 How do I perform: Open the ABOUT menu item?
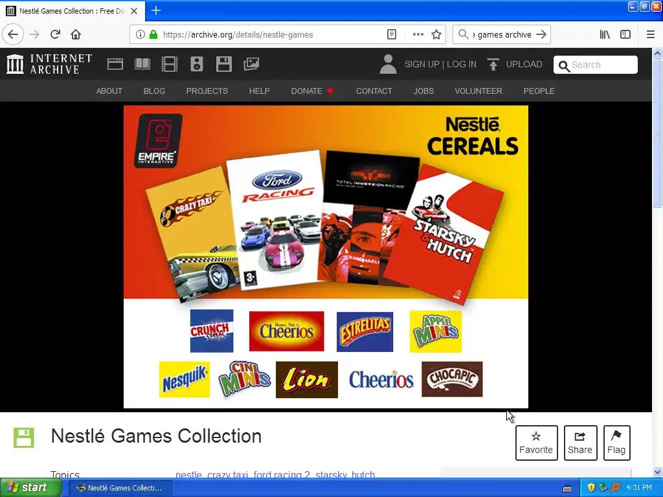[x=109, y=91]
